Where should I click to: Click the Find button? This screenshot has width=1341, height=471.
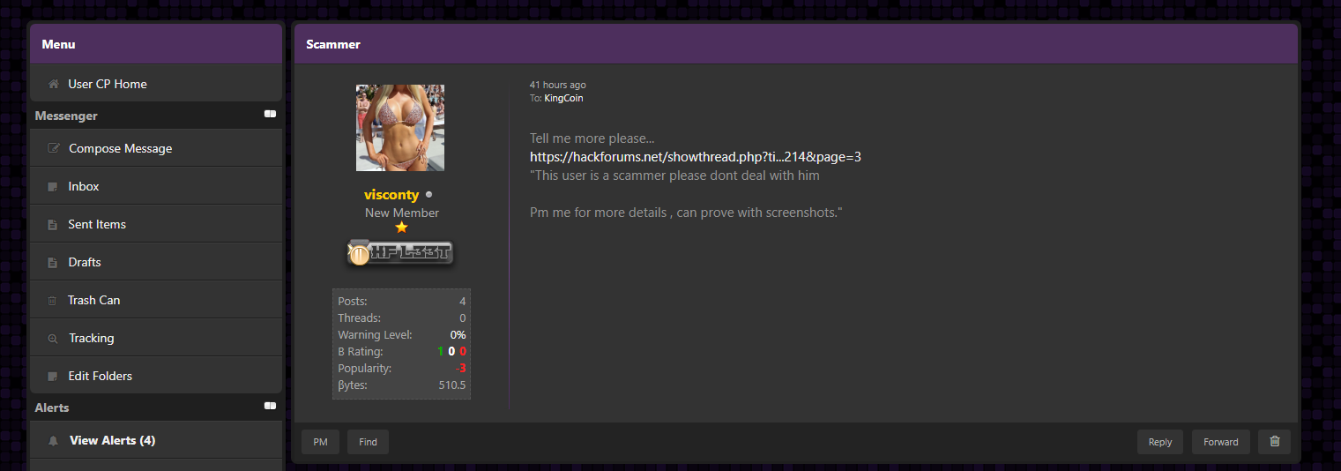[x=368, y=442]
